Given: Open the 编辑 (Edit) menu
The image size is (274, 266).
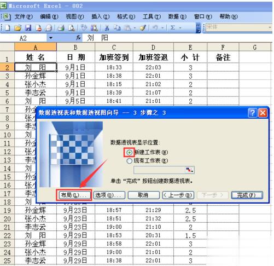Looking at the screenshot, I should (x=49, y=16).
